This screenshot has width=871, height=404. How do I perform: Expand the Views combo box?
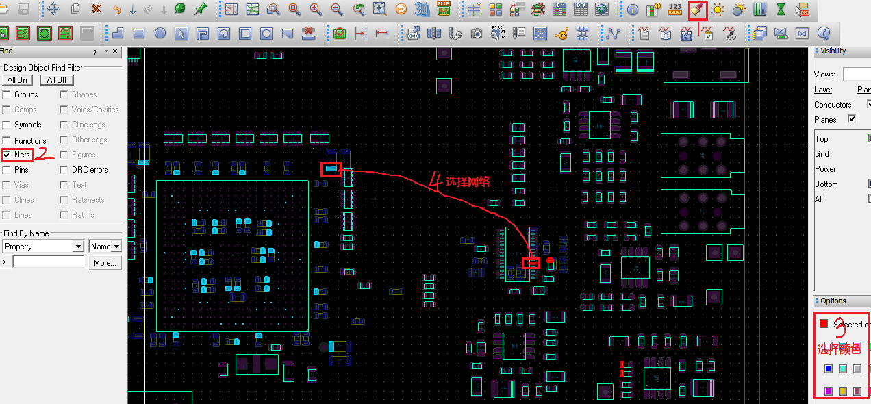[857, 74]
